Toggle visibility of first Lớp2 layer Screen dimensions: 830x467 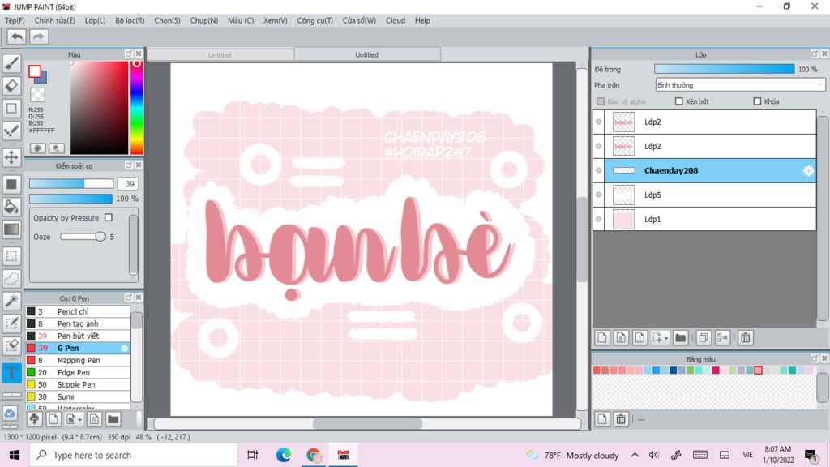[599, 122]
